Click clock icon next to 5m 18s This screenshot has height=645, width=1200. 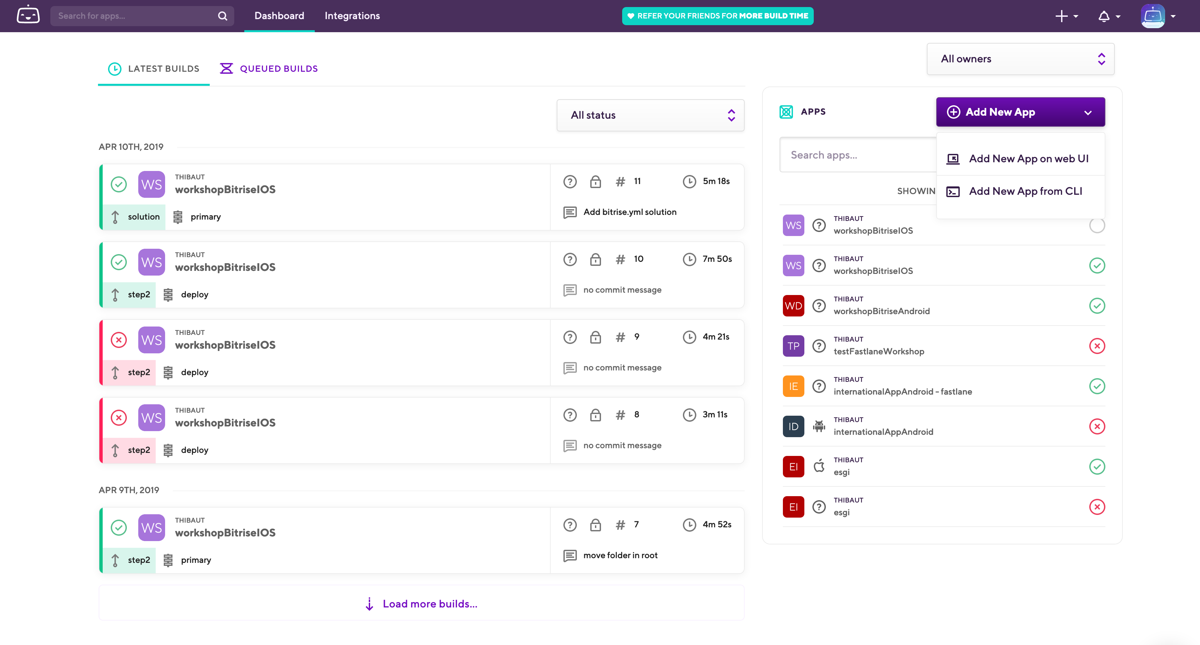(690, 181)
